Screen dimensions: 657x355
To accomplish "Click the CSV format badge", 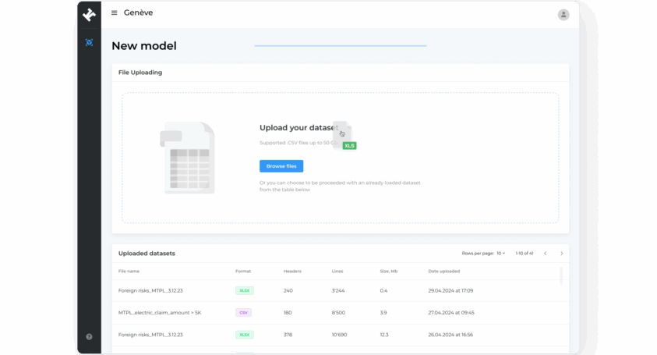I will (x=243, y=312).
